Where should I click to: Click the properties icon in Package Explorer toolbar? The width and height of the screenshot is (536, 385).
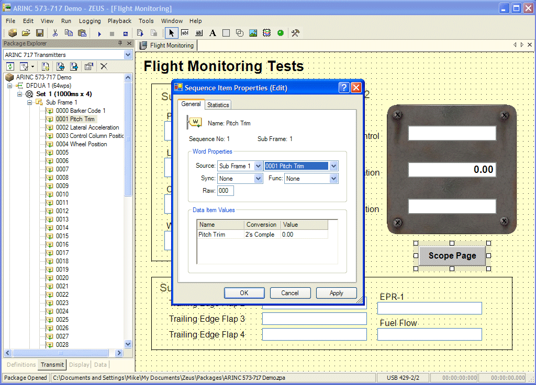click(x=89, y=66)
